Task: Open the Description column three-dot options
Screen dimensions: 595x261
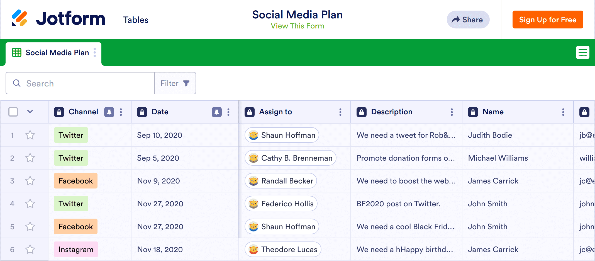Action: [452, 112]
